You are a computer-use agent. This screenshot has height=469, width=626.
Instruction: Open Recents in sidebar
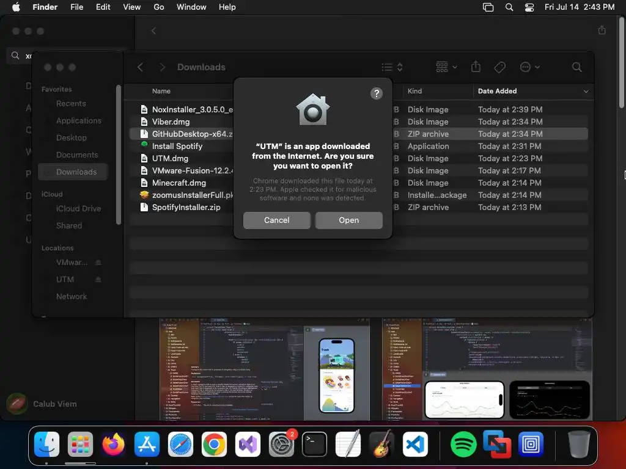click(x=71, y=103)
